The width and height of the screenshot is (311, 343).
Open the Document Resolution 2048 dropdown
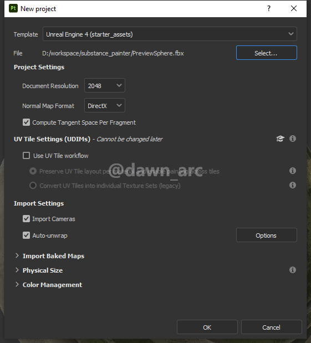coord(105,85)
